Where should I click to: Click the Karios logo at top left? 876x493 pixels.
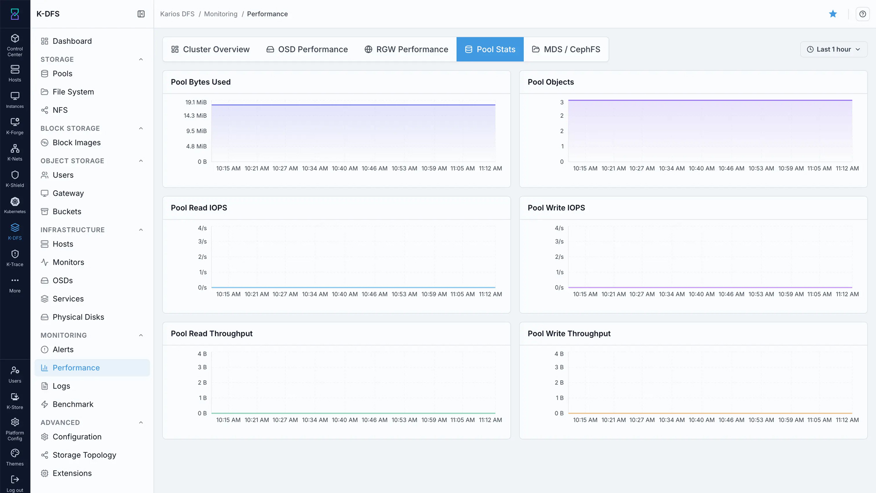tap(15, 14)
